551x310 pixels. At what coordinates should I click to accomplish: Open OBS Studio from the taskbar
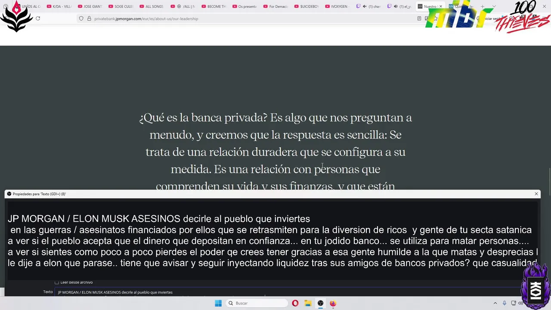tap(320, 303)
